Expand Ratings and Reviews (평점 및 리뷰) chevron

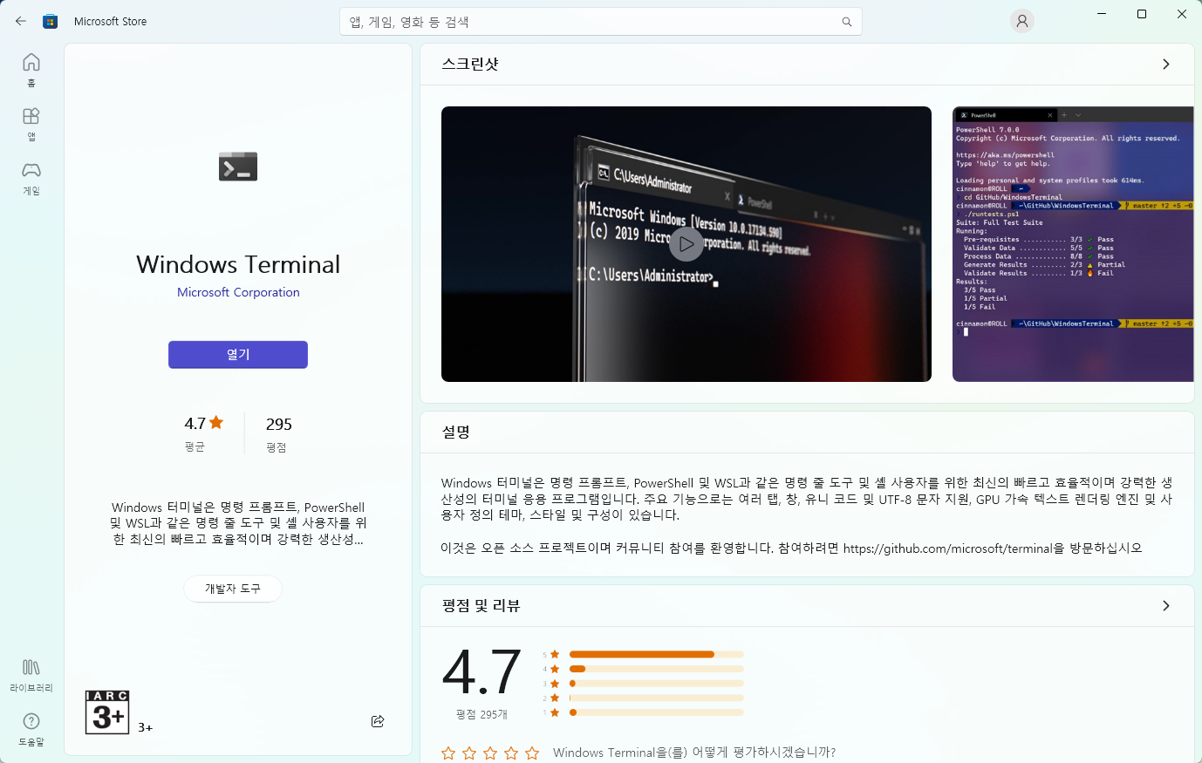pyautogui.click(x=1166, y=605)
